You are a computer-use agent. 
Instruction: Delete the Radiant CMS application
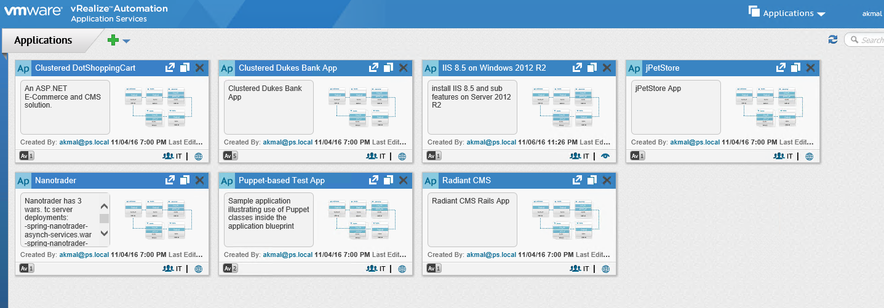click(607, 180)
